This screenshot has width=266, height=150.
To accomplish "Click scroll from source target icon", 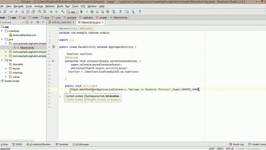I will click(x=27, y=22).
